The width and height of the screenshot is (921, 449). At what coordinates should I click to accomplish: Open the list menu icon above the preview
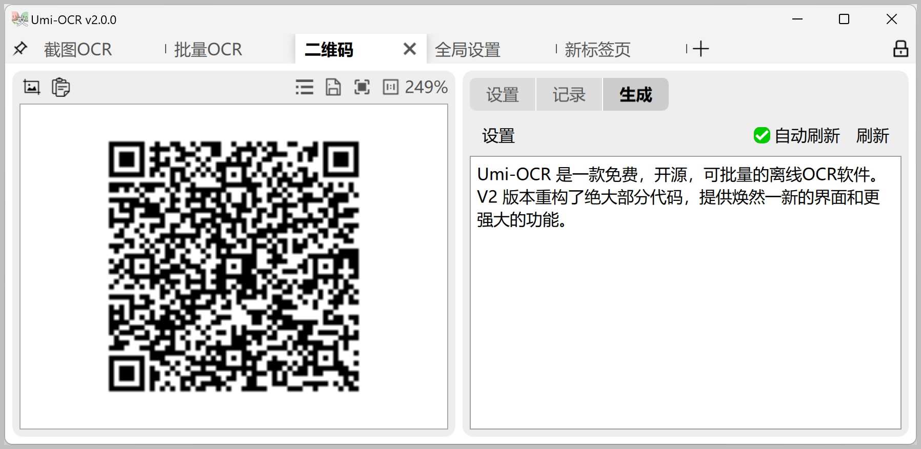(305, 87)
